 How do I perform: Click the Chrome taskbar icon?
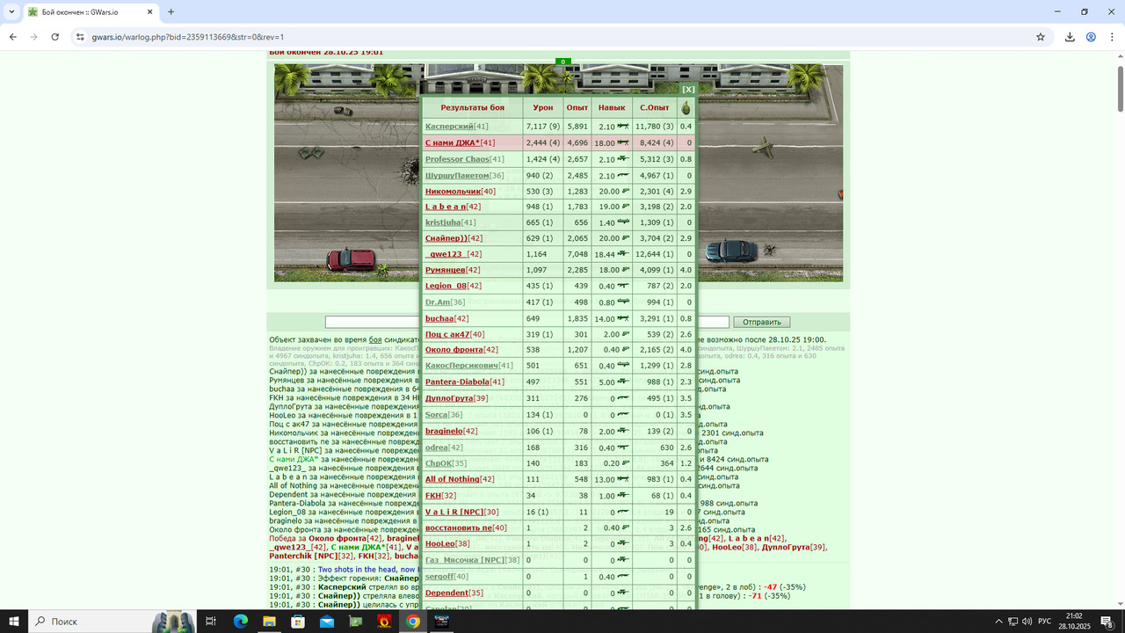(x=412, y=622)
